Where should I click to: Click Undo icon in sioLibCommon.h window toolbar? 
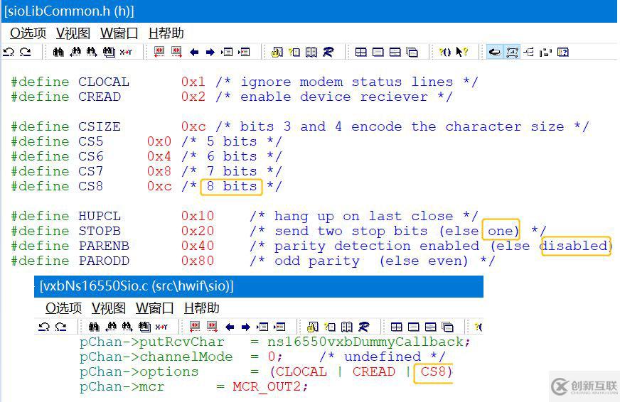[9, 52]
